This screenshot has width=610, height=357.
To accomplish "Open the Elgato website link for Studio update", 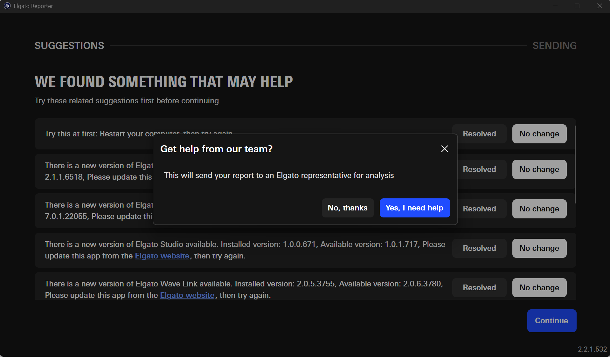I will click(x=162, y=256).
